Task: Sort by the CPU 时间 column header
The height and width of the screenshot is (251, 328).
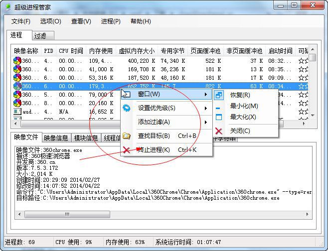Action: point(71,51)
